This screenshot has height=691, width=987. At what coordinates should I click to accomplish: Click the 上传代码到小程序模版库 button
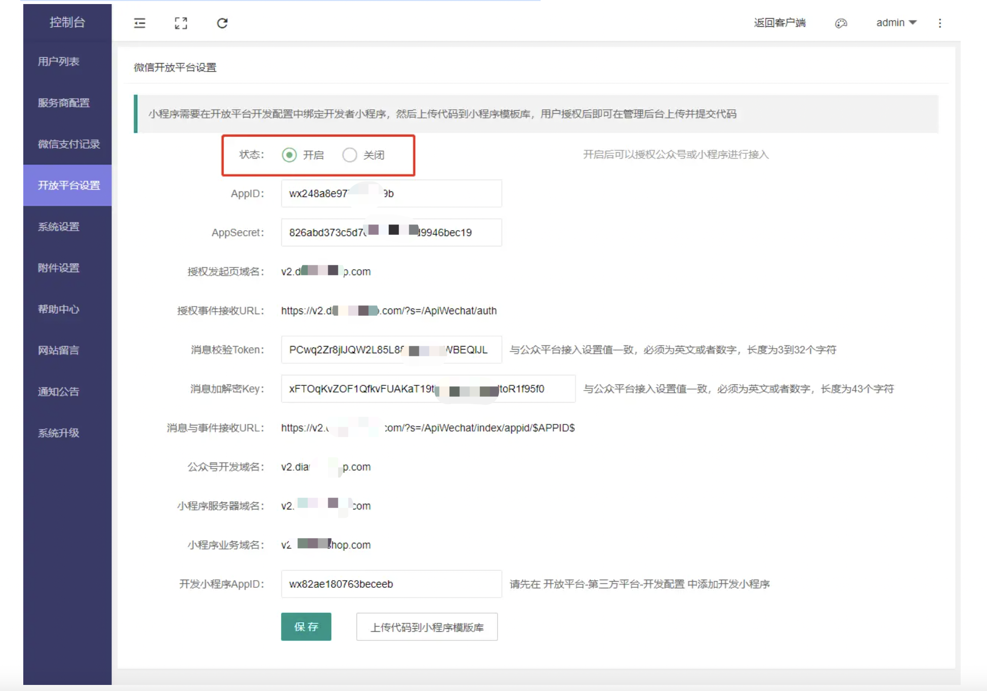point(427,627)
